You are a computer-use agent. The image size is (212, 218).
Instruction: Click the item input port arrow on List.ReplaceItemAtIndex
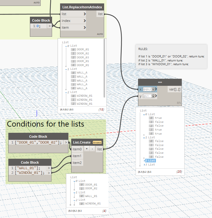(x=85, y=27)
